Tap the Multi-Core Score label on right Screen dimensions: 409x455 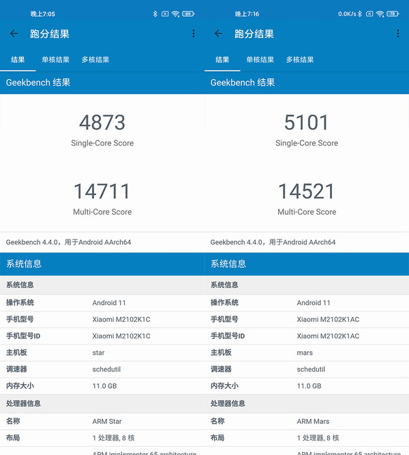[x=307, y=212]
